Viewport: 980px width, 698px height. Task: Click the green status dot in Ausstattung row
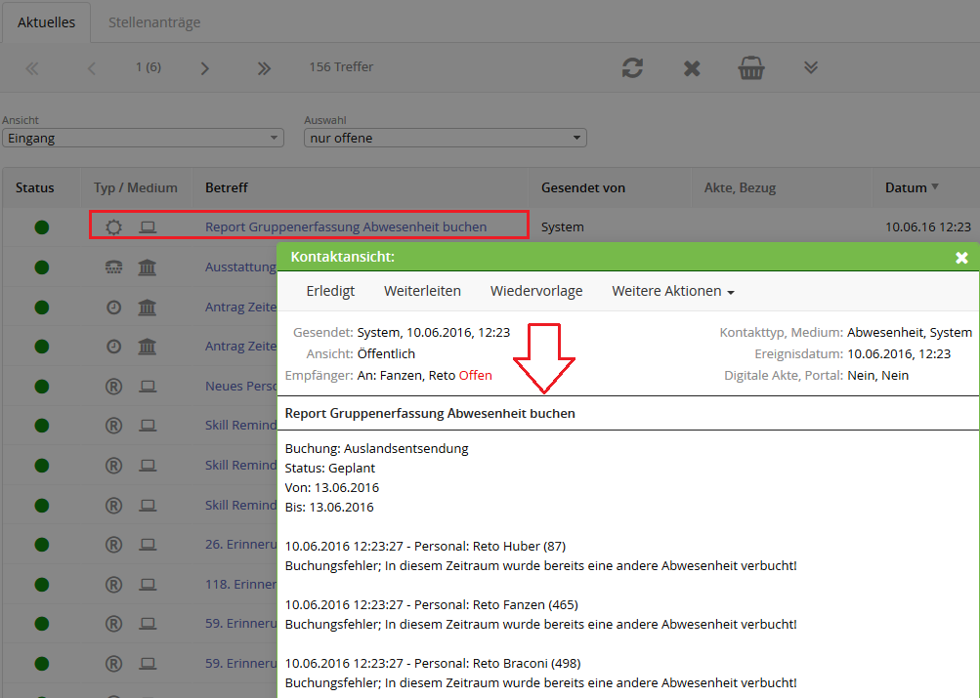pyautogui.click(x=42, y=267)
